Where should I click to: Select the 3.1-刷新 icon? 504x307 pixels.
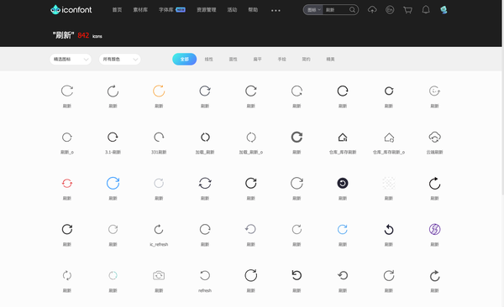pyautogui.click(x=113, y=137)
